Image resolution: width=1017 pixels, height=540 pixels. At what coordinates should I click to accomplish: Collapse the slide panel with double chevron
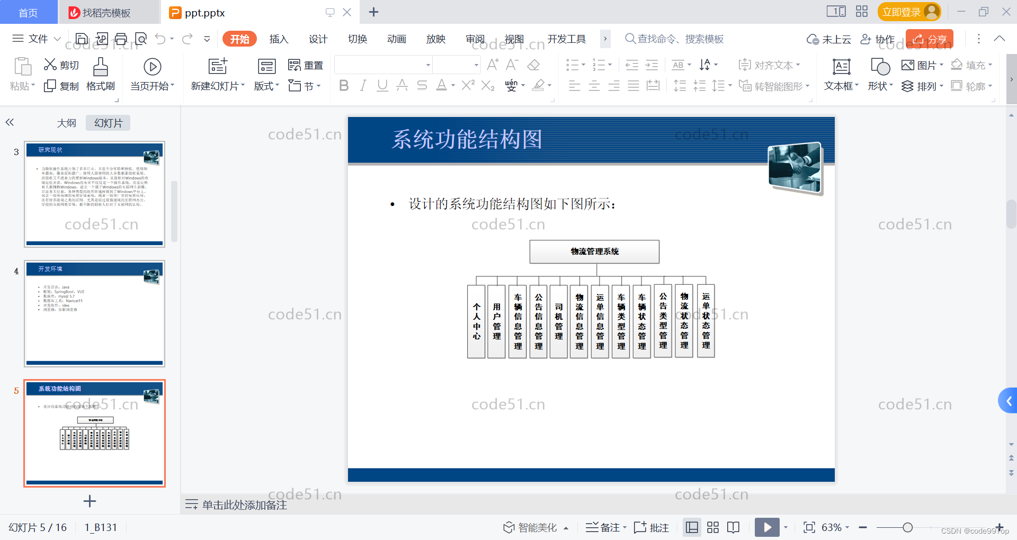coord(10,122)
